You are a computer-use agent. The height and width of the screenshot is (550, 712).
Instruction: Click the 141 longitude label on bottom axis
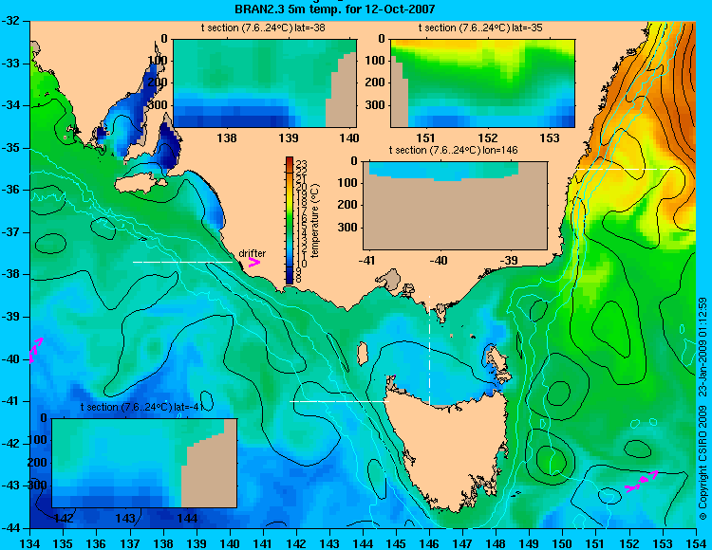(263, 543)
